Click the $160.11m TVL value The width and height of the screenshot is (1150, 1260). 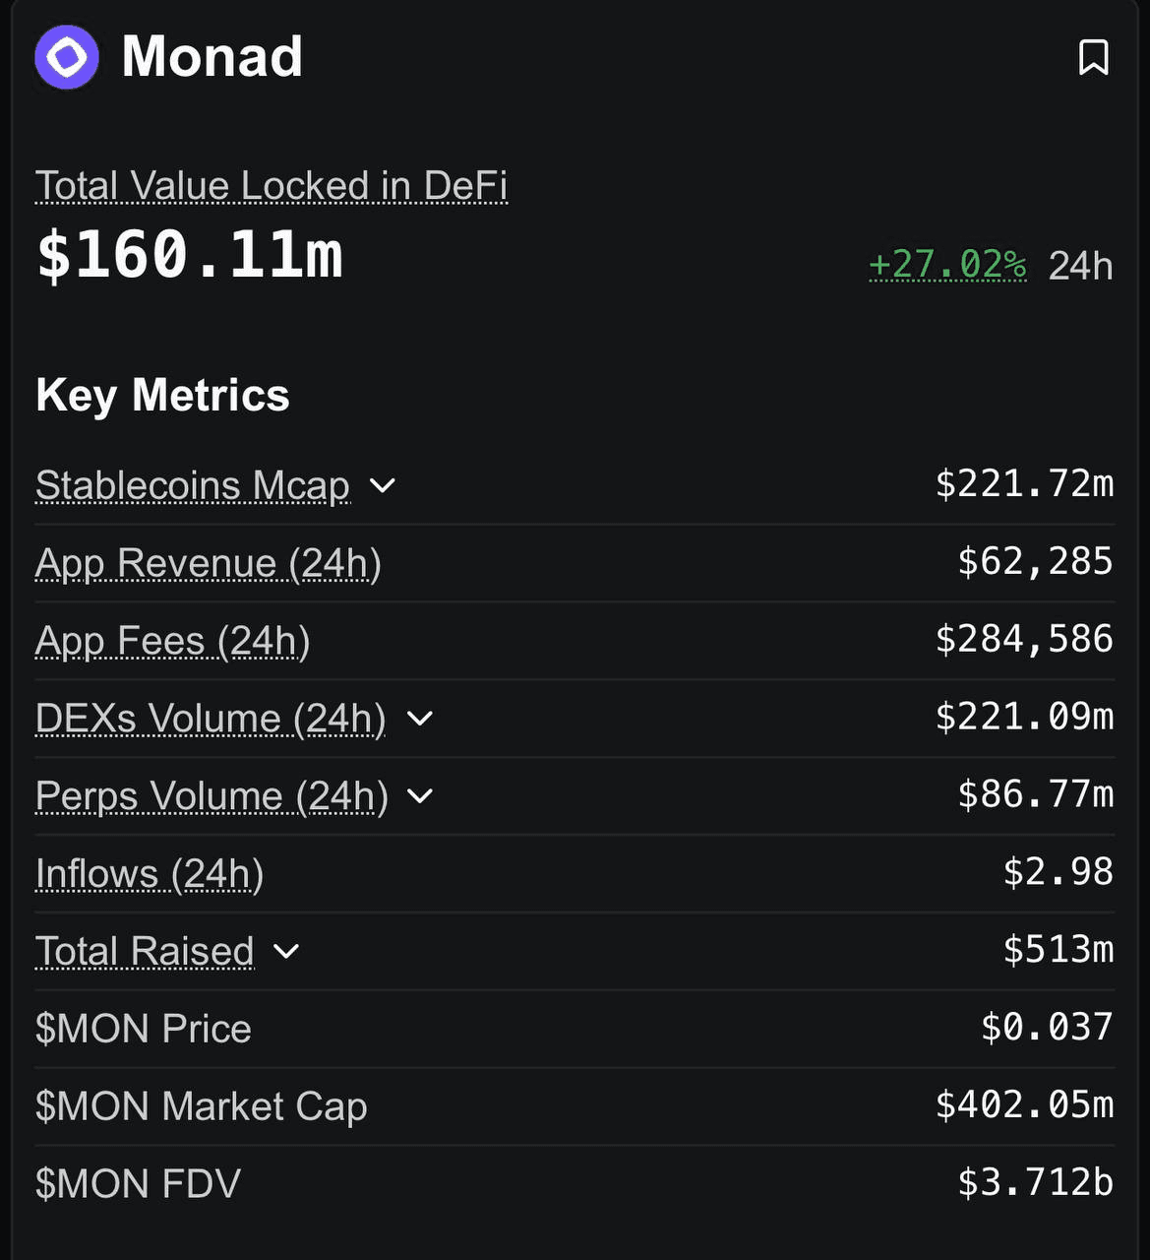(x=190, y=256)
